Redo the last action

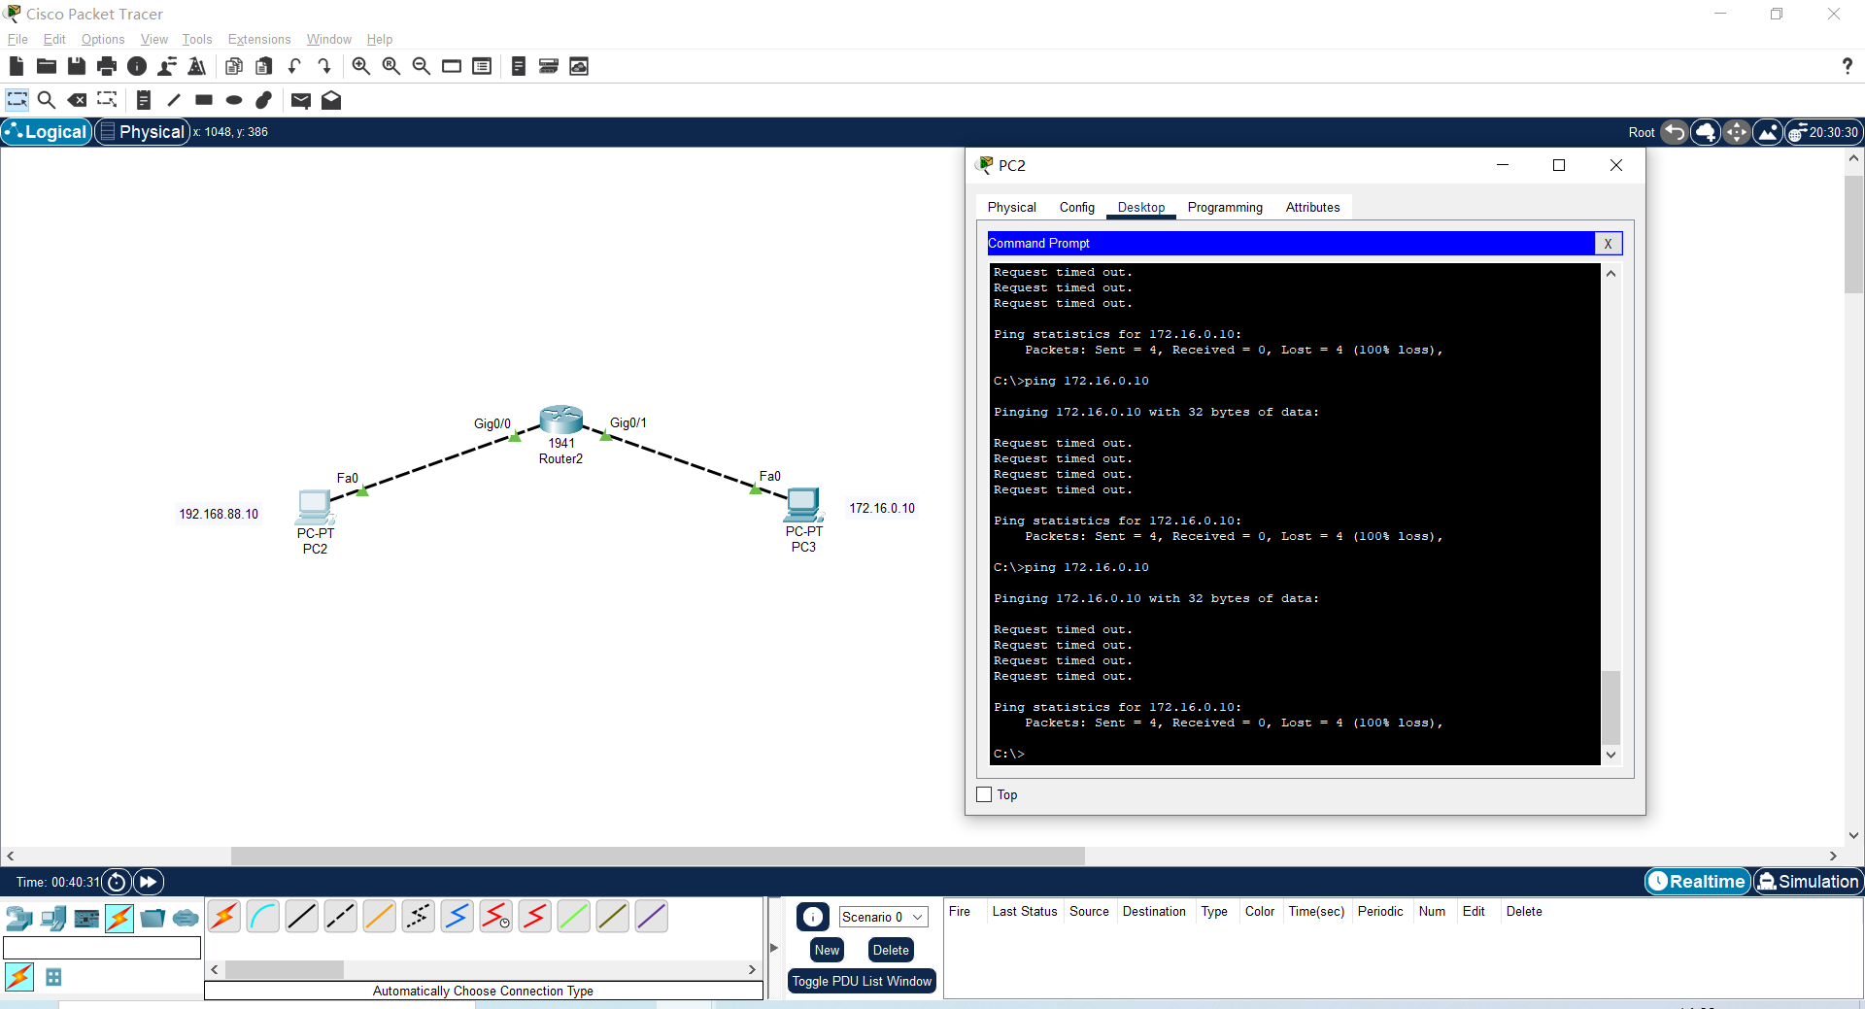pos(324,66)
